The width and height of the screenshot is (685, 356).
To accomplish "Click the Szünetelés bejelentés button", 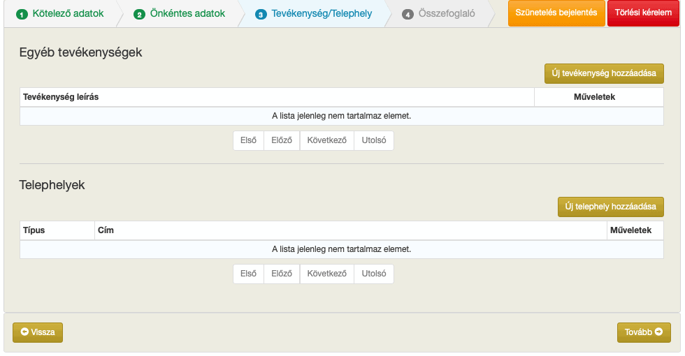I will 556,13.
